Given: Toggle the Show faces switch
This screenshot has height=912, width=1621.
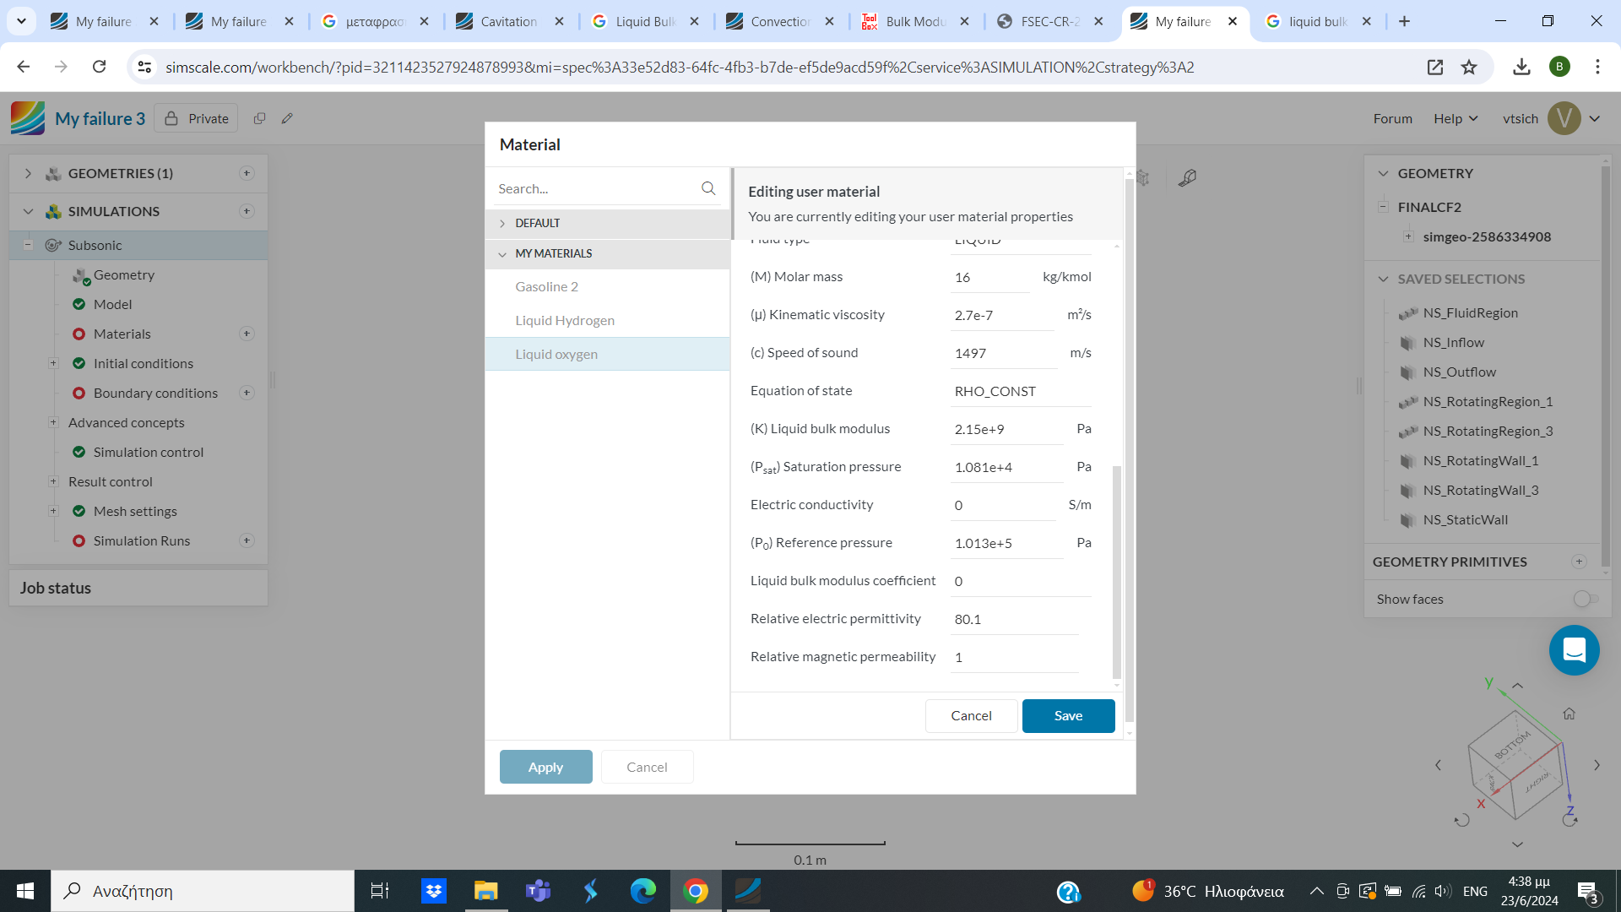Looking at the screenshot, I should (1586, 599).
